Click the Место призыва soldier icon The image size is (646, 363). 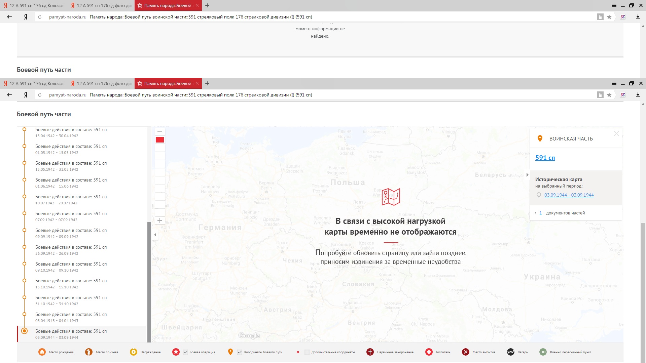pyautogui.click(x=89, y=352)
